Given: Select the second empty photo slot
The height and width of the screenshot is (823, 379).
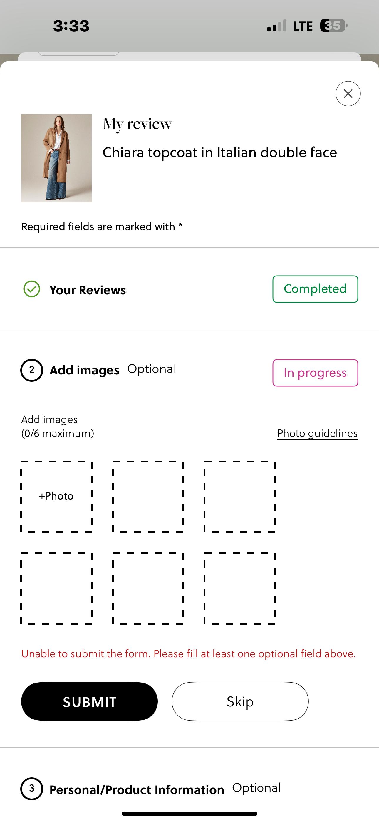Looking at the screenshot, I should click(x=148, y=497).
